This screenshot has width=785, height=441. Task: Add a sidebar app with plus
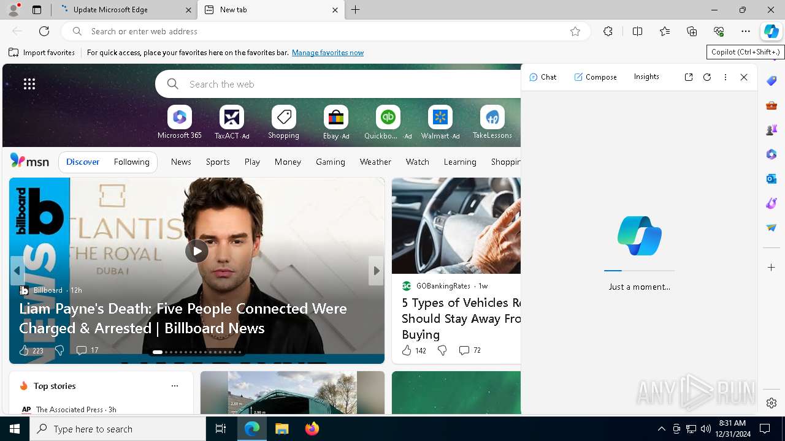coord(772,268)
